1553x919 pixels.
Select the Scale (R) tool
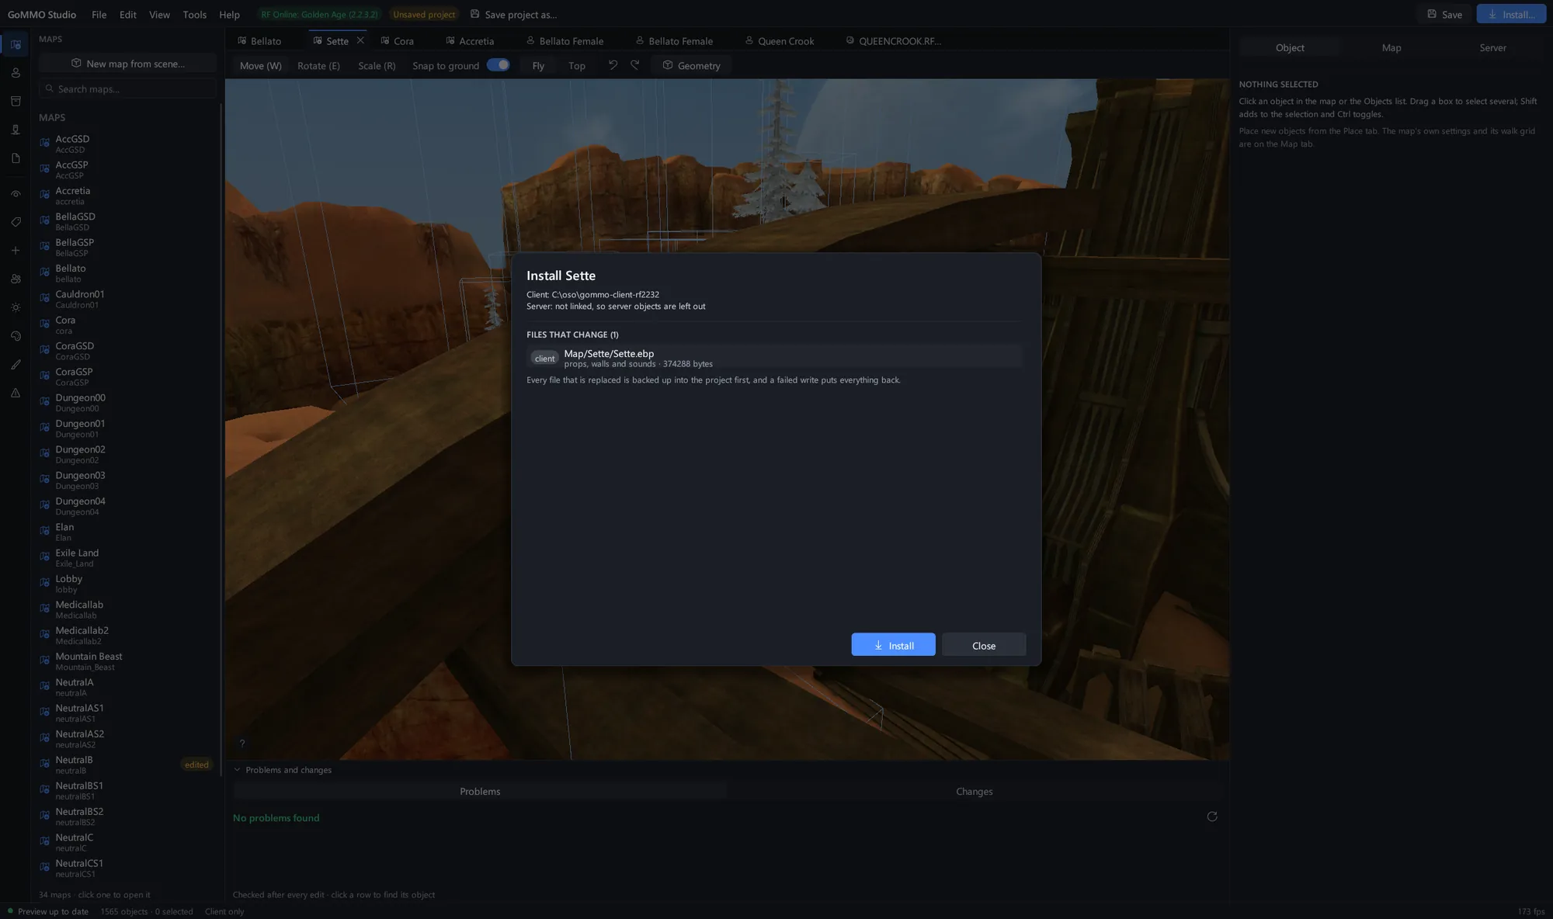click(377, 66)
